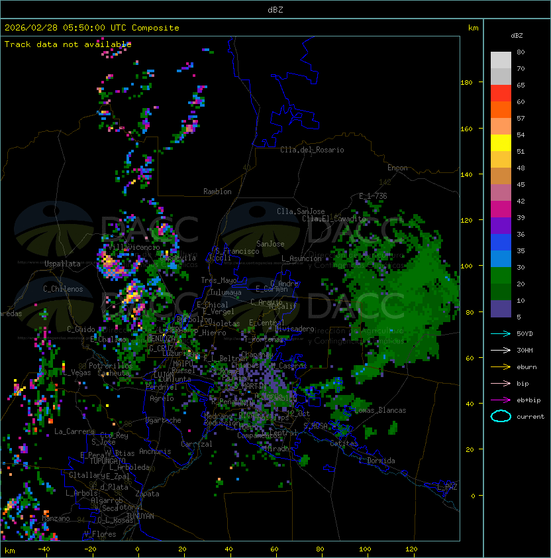Click the 'L_Dormida' map label
The image size is (551, 558).
click(377, 461)
